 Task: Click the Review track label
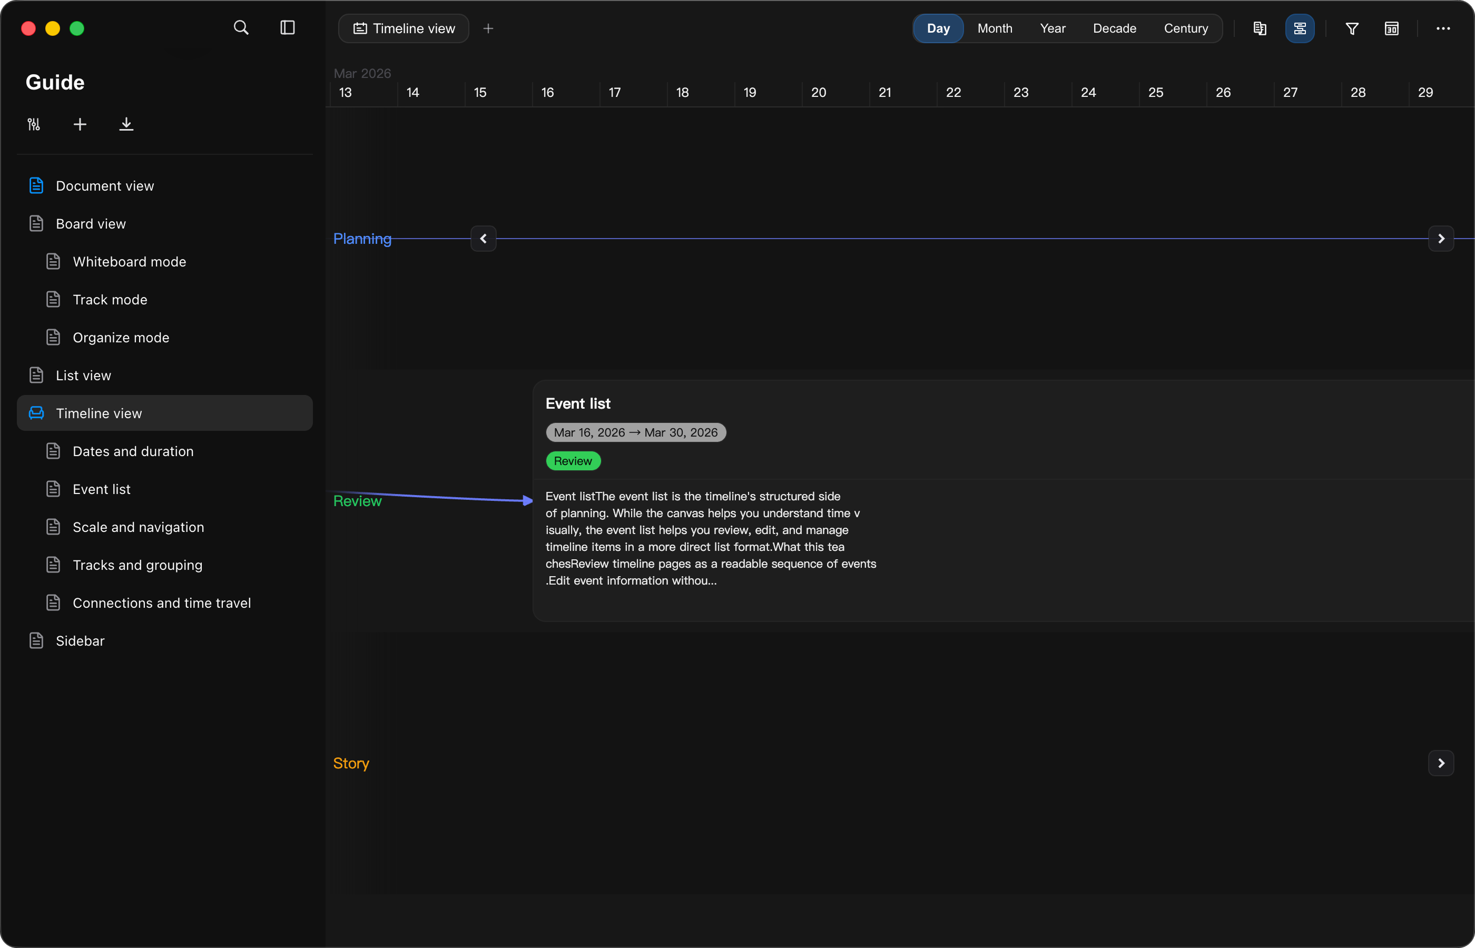357,501
